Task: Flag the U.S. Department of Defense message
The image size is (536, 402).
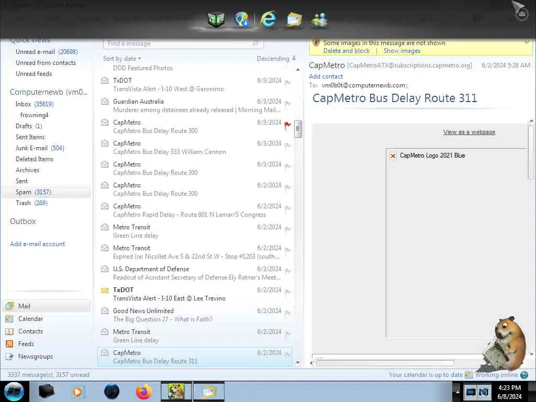Action: [288, 272]
